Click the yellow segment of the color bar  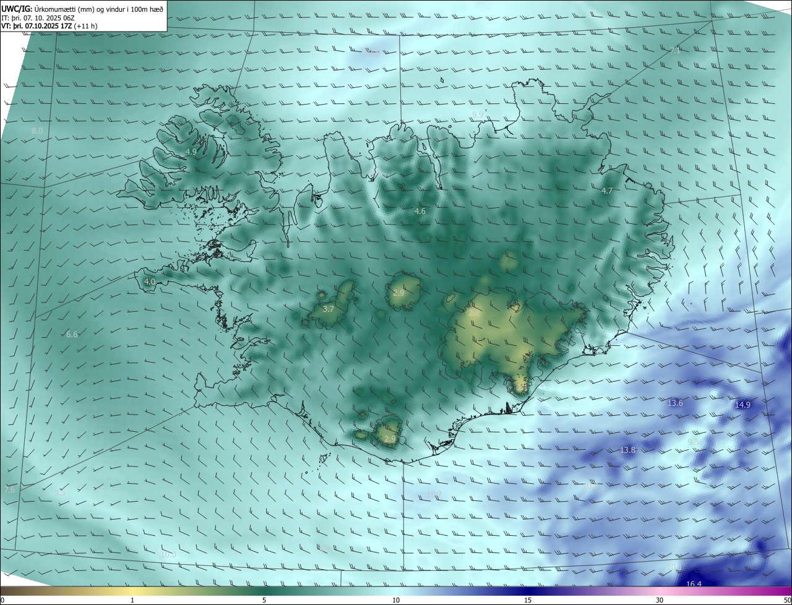coord(132,591)
